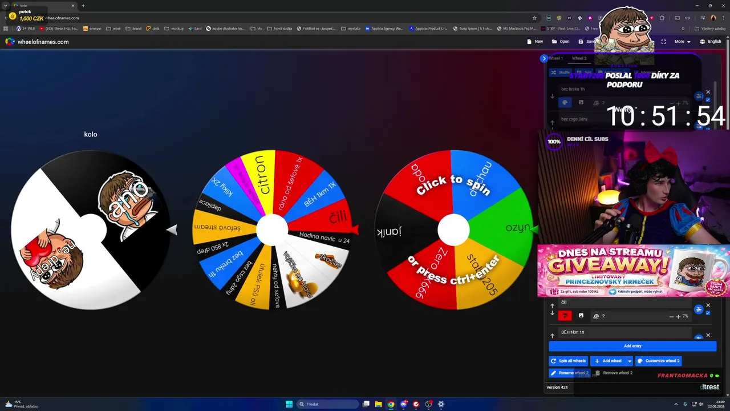Spin the 'kolo' black and white wheel

(91, 230)
